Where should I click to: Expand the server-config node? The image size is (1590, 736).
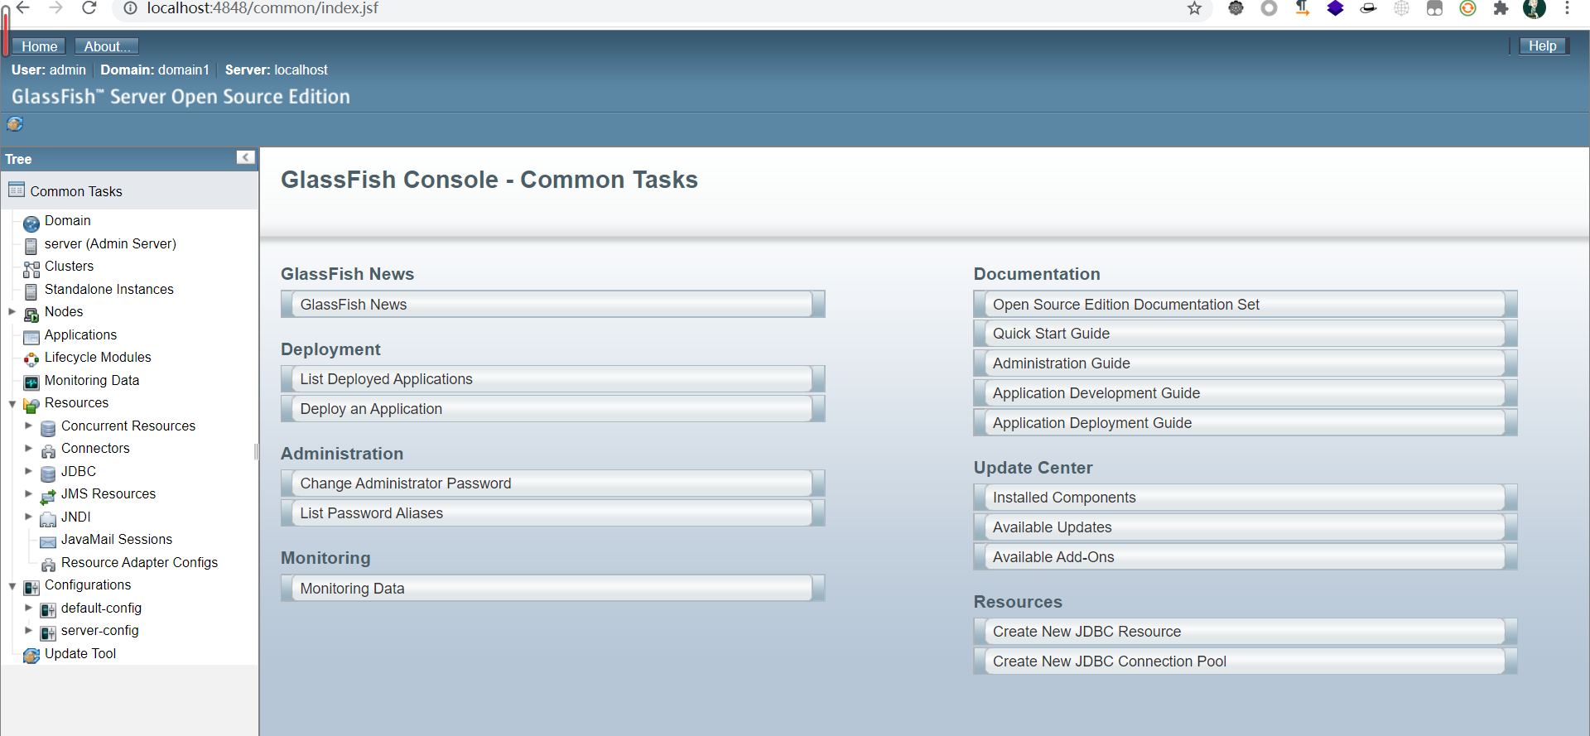(28, 630)
